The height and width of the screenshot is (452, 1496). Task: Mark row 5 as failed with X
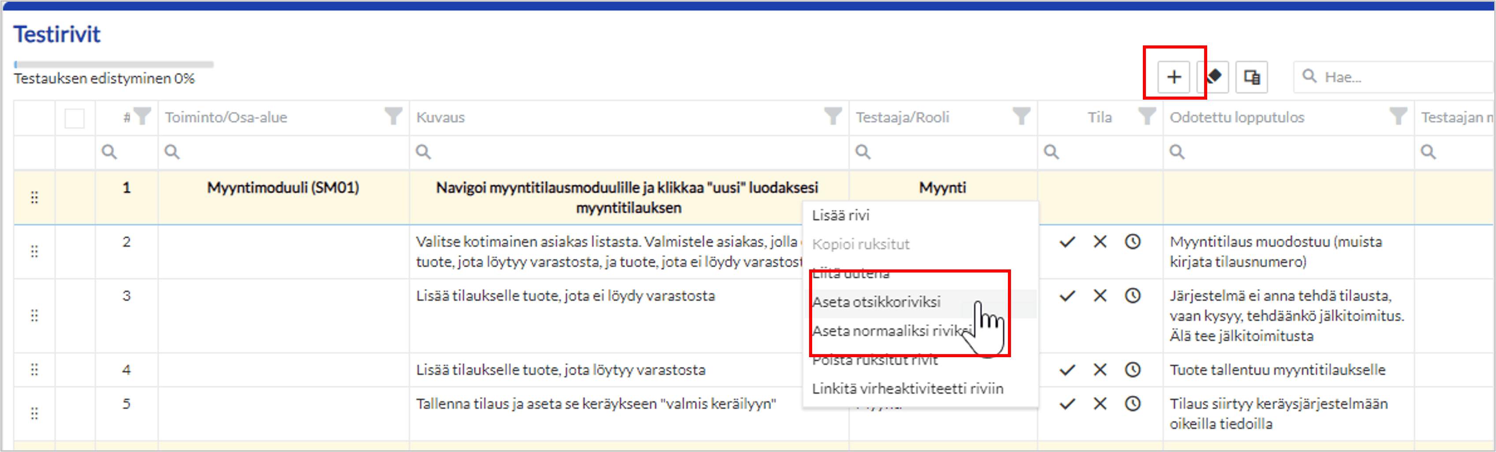pos(1100,404)
